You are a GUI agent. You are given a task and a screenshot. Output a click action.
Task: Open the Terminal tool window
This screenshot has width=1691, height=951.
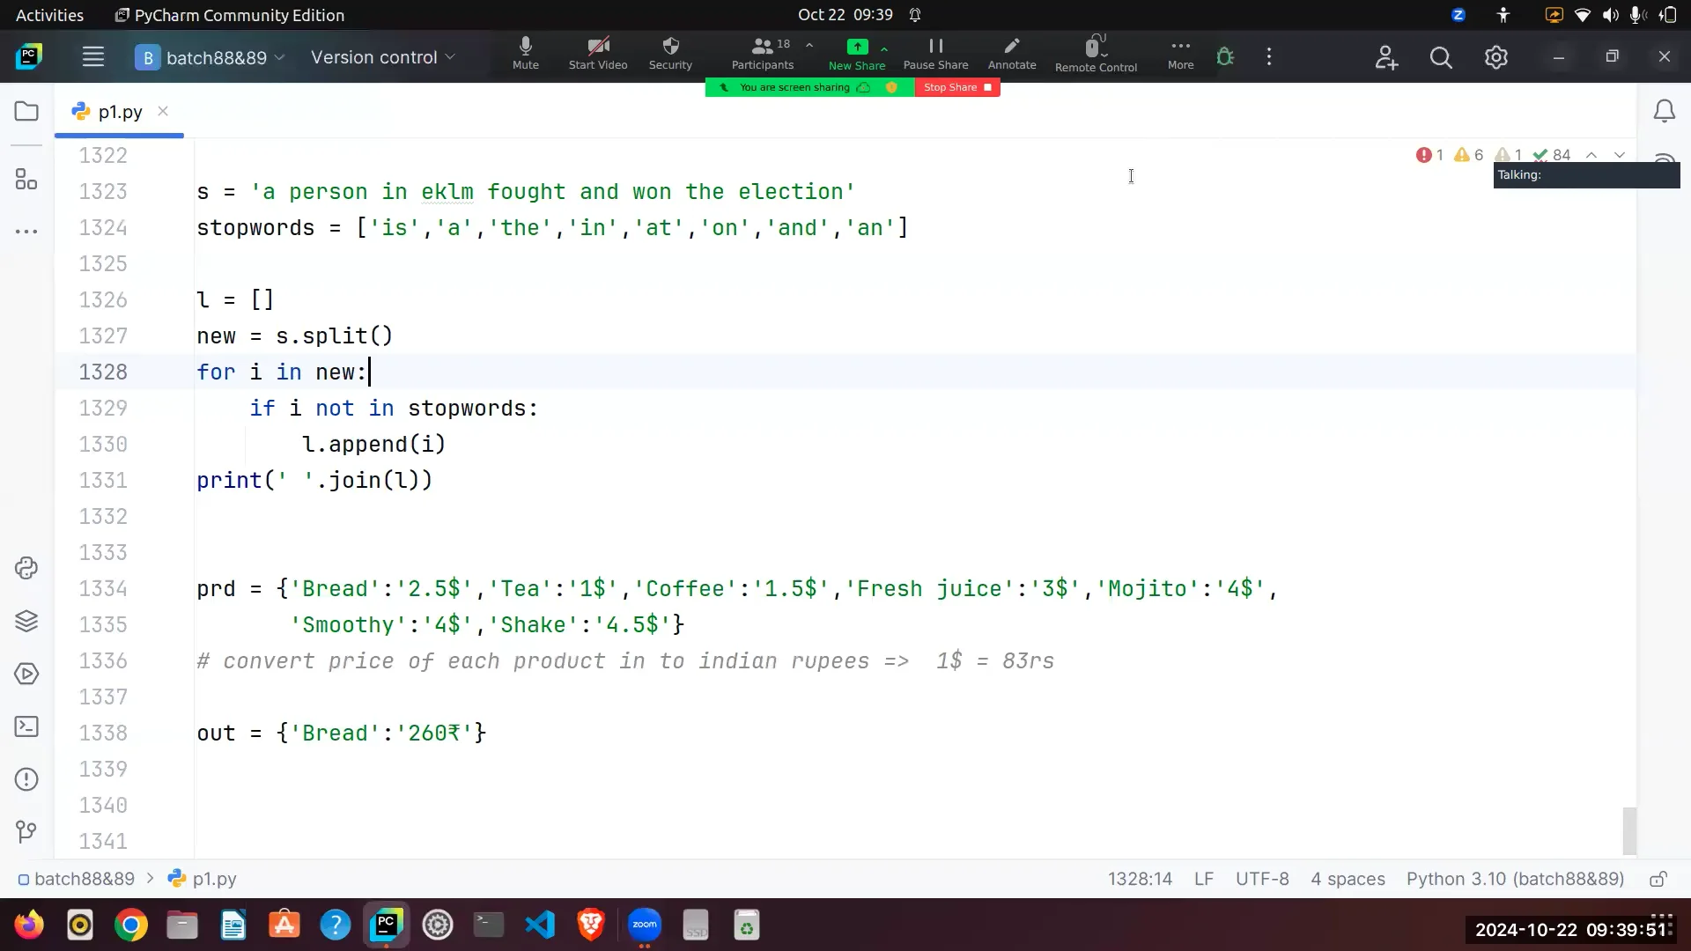click(x=26, y=726)
